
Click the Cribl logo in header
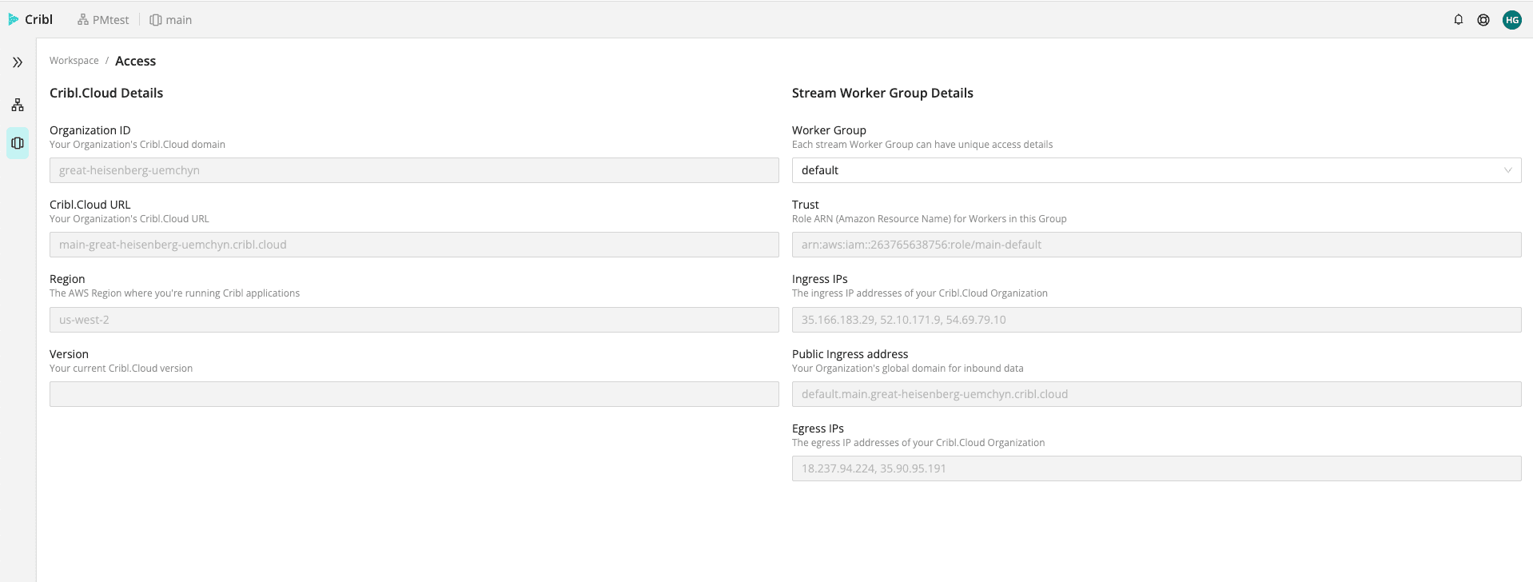30,19
